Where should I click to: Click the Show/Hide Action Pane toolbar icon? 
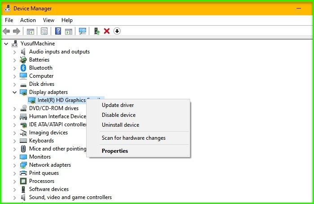pyautogui.click(x=69, y=31)
